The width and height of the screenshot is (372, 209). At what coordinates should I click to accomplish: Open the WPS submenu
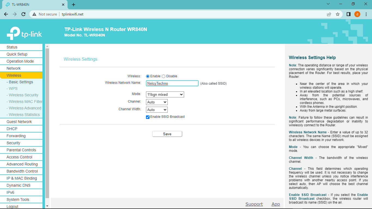(x=21, y=88)
